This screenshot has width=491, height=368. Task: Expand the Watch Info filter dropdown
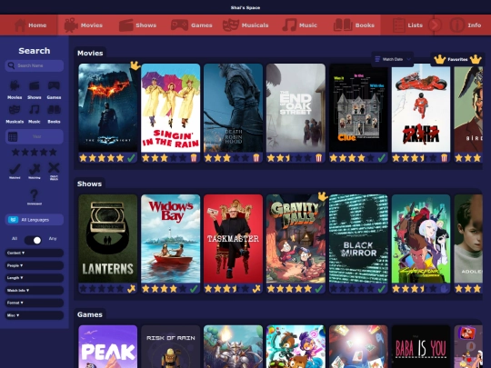point(35,291)
